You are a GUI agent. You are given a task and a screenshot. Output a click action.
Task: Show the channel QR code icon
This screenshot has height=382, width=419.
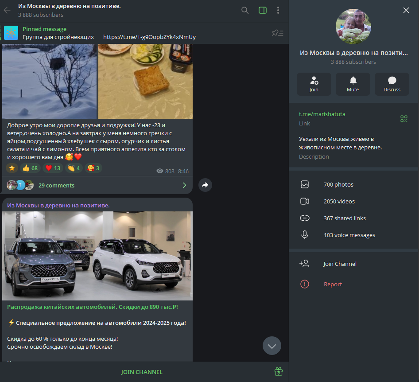(x=404, y=119)
